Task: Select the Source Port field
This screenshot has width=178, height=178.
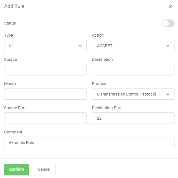Action: [45, 118]
